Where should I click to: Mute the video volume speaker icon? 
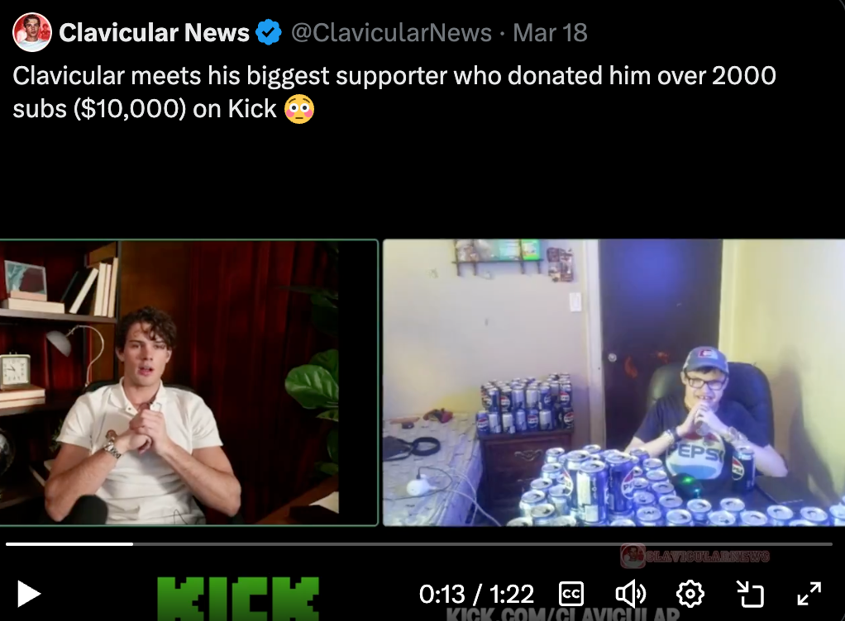pos(631,594)
